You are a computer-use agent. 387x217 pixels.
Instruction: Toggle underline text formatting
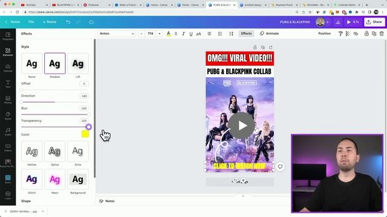(191, 34)
